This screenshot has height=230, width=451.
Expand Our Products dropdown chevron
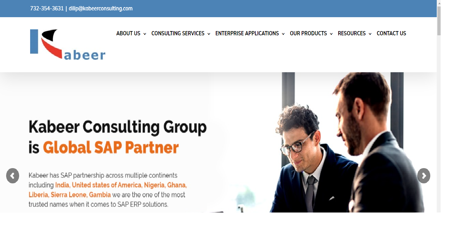(x=331, y=34)
